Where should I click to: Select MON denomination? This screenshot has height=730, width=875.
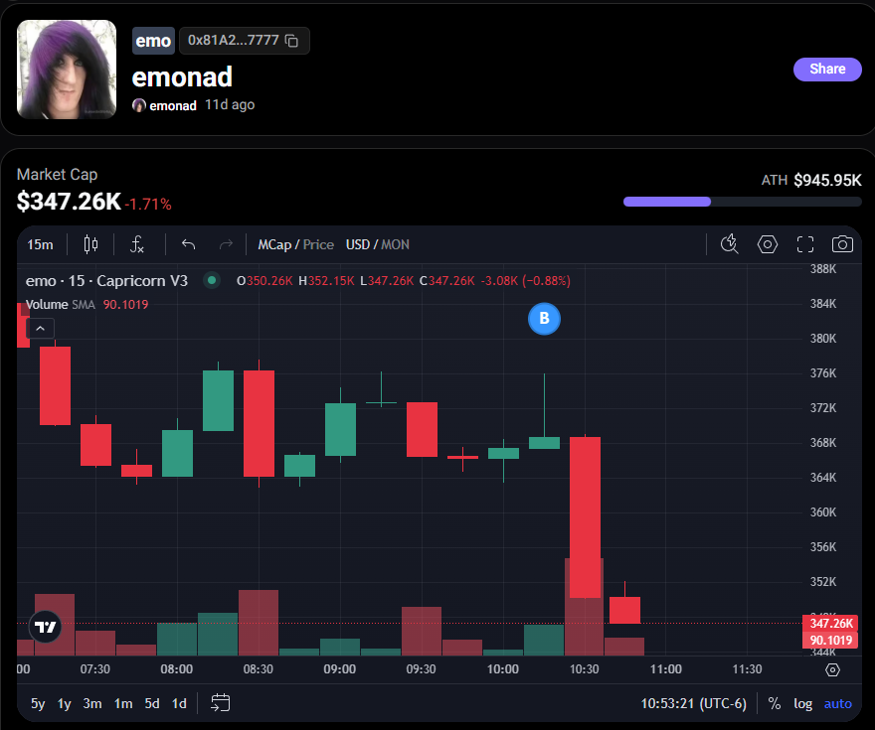coord(395,244)
